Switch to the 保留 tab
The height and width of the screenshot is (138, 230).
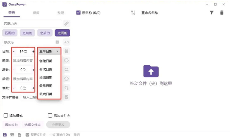pos(36,13)
